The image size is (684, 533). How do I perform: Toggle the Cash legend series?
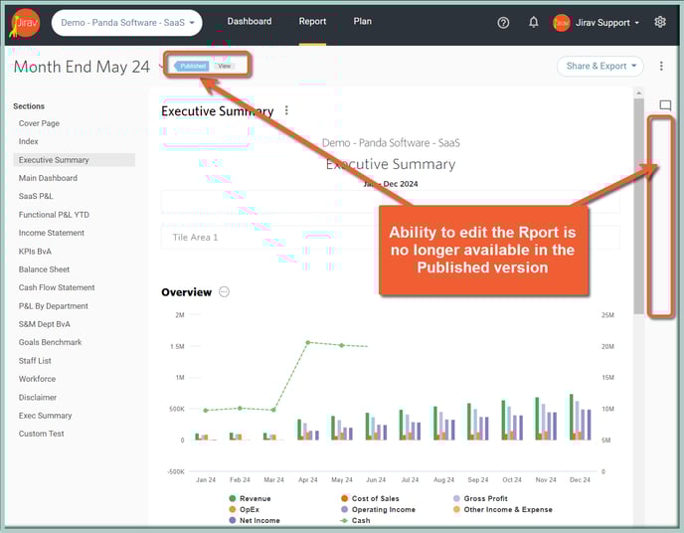coord(355,520)
